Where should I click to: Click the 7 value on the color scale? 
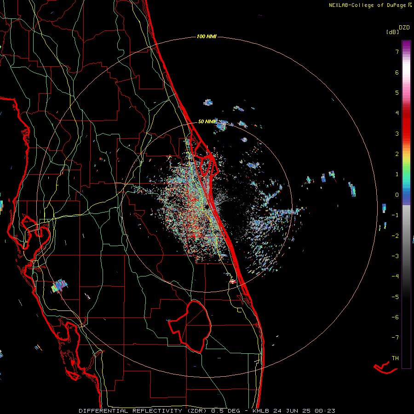coord(397,52)
